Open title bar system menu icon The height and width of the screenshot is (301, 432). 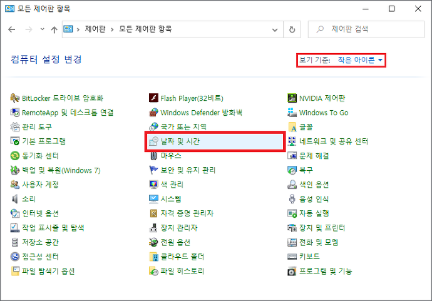pos(9,9)
